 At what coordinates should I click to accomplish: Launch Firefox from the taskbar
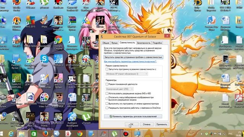click(45, 134)
